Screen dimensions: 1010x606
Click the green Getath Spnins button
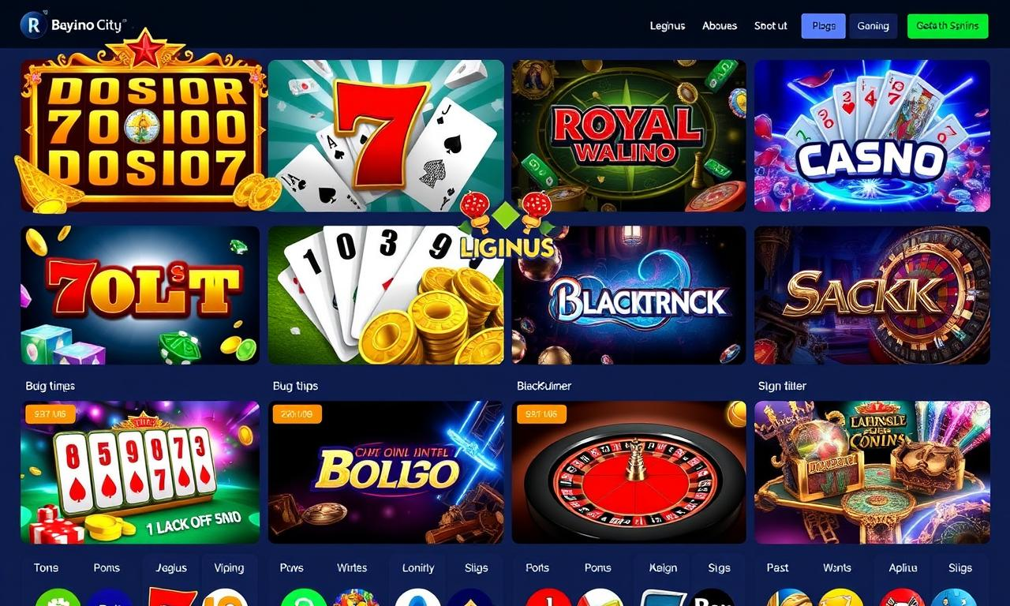tap(948, 26)
